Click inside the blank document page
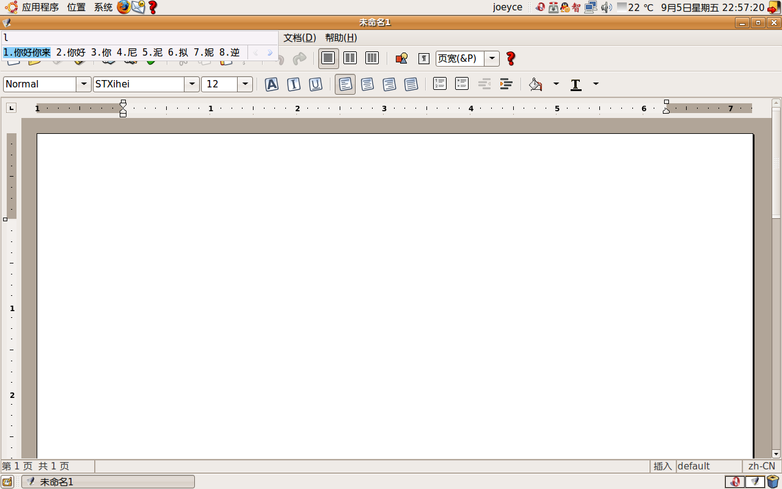 click(x=395, y=296)
